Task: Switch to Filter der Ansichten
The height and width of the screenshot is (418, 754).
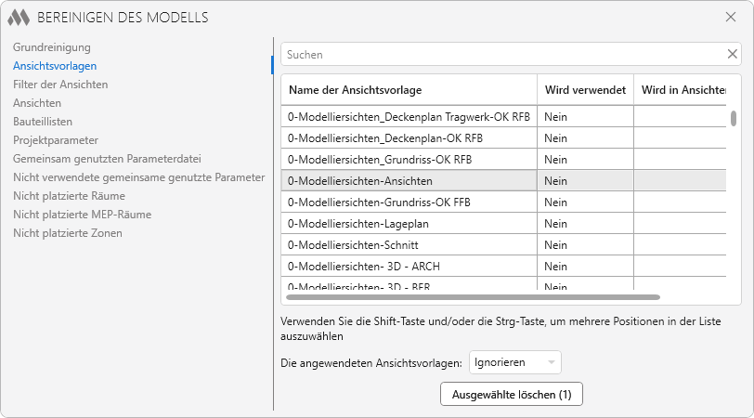Action: [x=60, y=84]
